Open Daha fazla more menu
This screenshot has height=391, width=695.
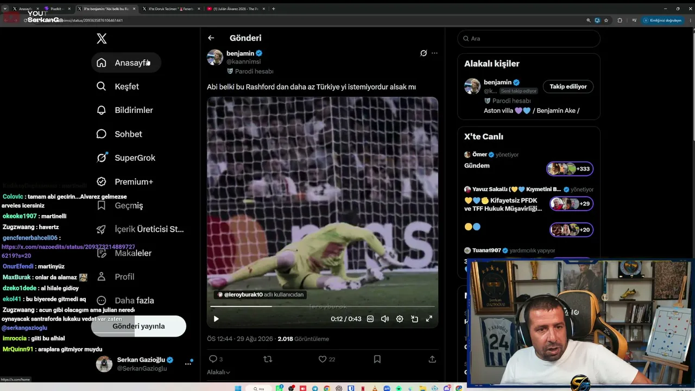click(125, 300)
